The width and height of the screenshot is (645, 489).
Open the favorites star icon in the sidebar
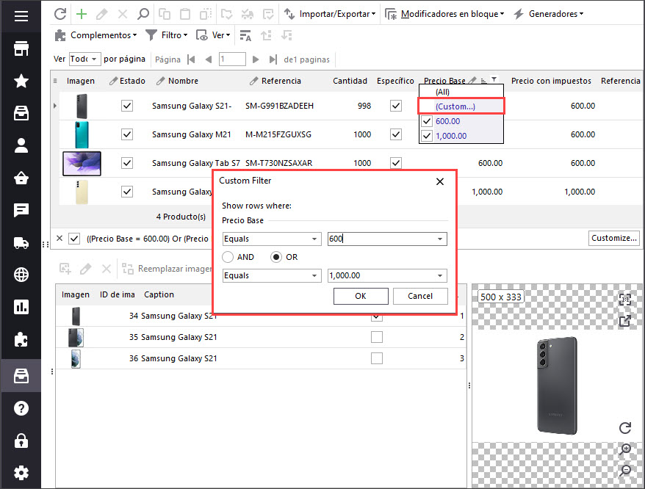pyautogui.click(x=21, y=81)
